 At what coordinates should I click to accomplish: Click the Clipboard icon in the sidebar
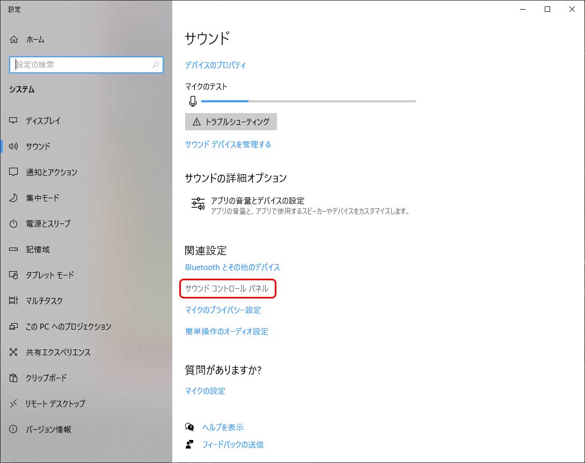(13, 378)
